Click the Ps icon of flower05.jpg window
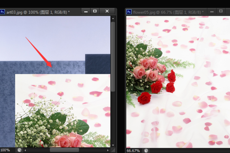The image size is (230, 153). pos(129,12)
